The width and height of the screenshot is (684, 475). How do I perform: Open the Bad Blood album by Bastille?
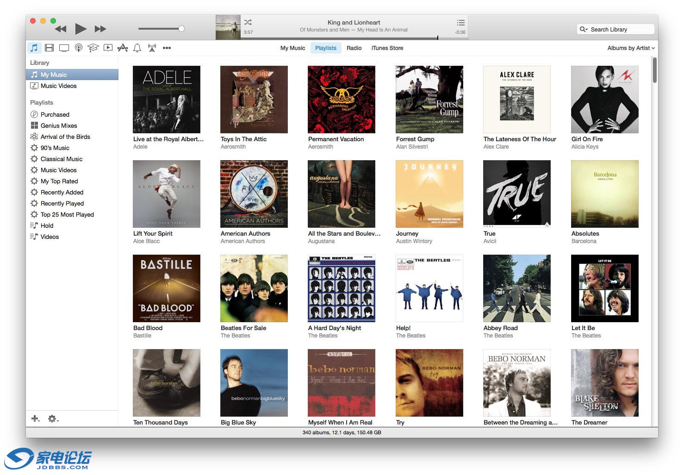tap(167, 288)
